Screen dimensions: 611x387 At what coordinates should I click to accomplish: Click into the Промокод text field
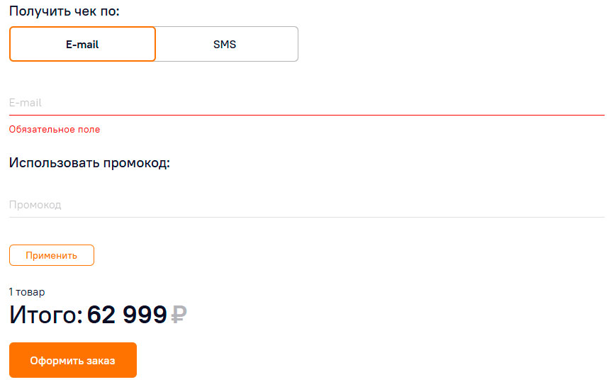(x=307, y=205)
